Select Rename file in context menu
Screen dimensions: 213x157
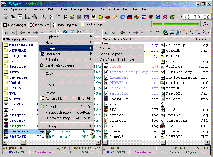coord(66,99)
